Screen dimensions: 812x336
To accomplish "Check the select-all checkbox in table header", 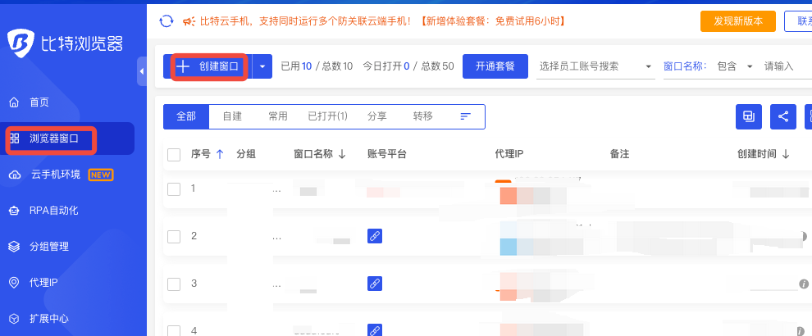I will click(174, 154).
